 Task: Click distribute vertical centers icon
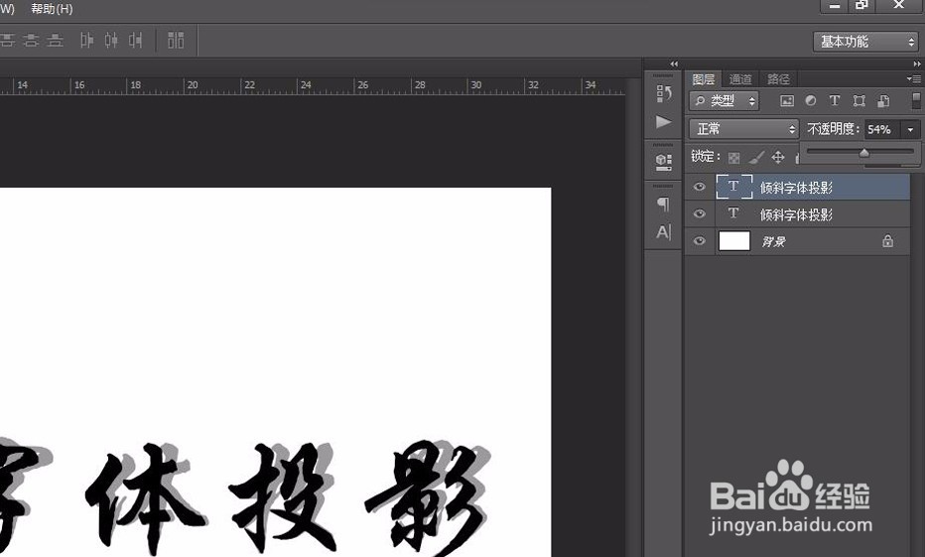31,40
